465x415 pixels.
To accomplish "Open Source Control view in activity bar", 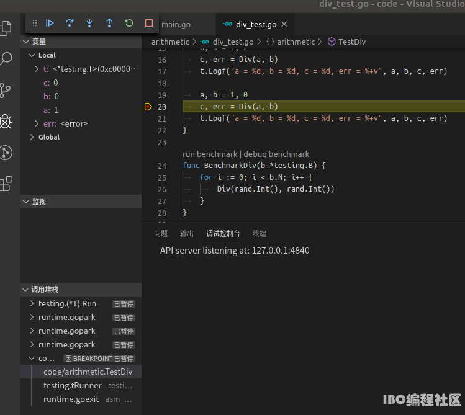I will pyautogui.click(x=6, y=91).
